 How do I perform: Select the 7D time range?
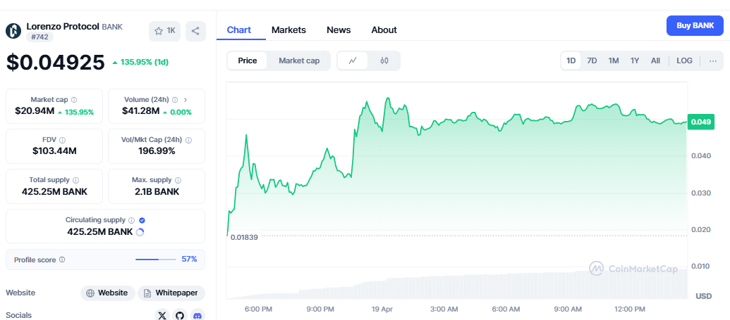pyautogui.click(x=592, y=60)
